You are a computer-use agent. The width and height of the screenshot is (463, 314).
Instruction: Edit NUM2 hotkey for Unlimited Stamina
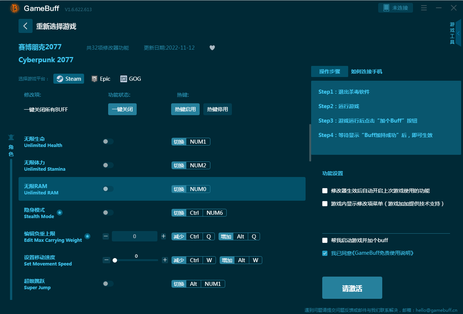[x=198, y=165]
